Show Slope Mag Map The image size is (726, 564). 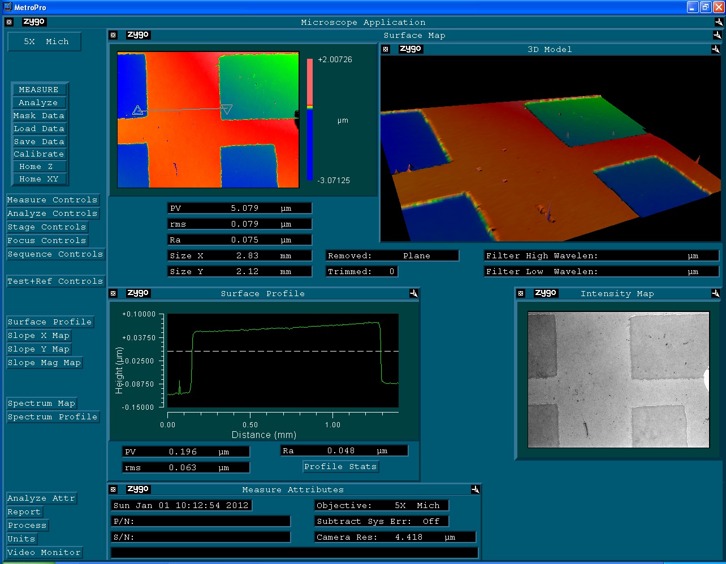[x=44, y=363]
